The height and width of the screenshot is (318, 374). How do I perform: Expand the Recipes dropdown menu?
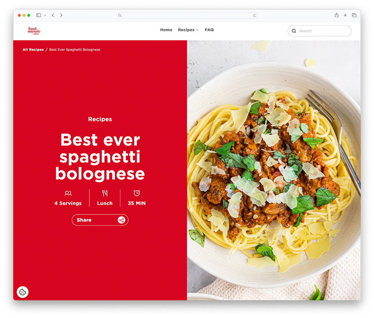point(188,30)
